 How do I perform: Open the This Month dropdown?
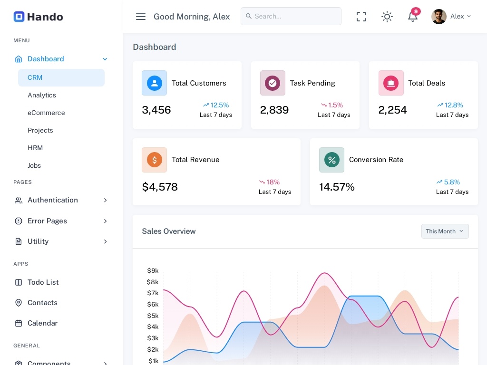pyautogui.click(x=445, y=231)
